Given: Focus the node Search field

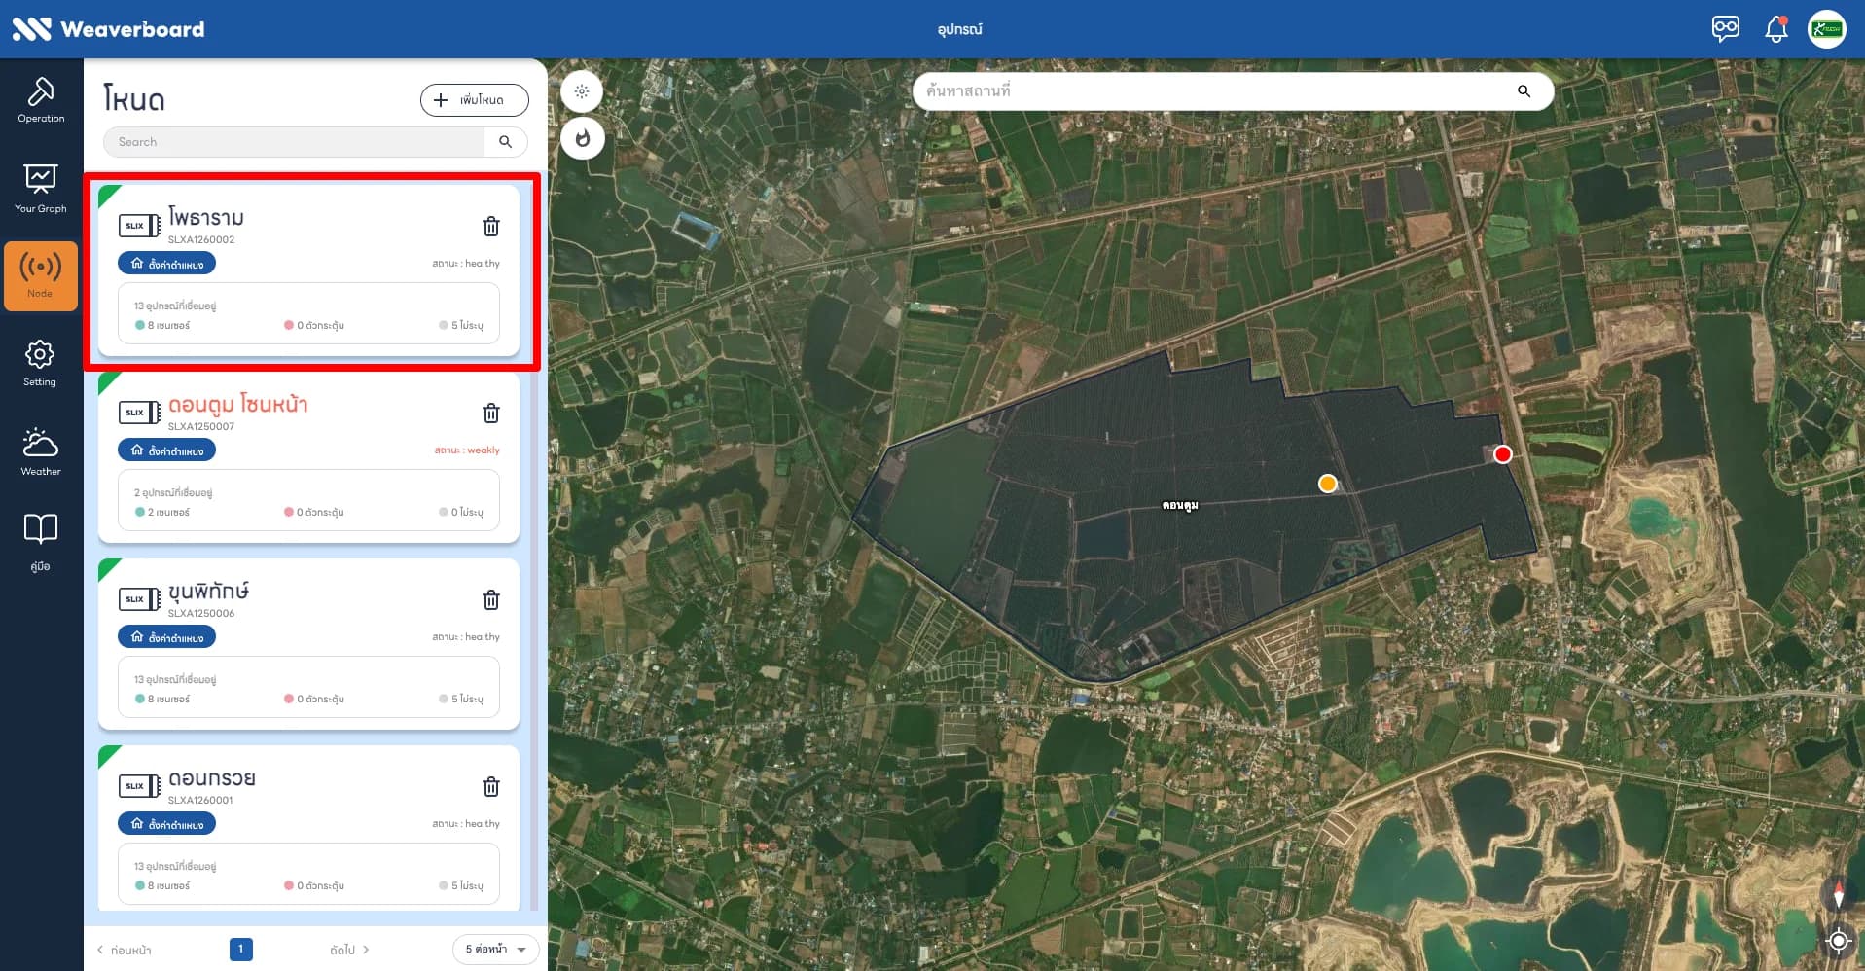Looking at the screenshot, I should tap(294, 142).
